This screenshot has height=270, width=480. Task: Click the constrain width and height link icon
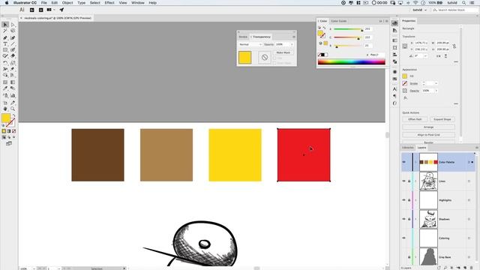click(454, 46)
